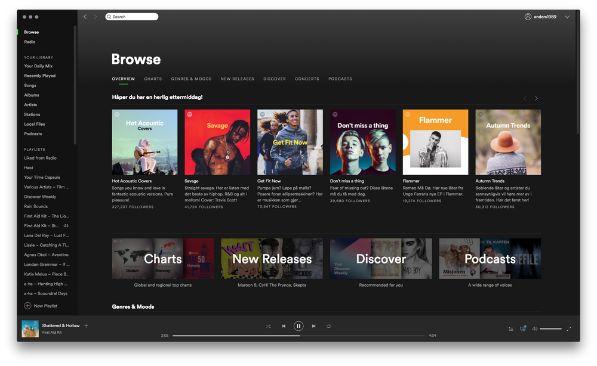This screenshot has height=366, width=597.
Task: Open the Discover banner tile
Action: point(381,259)
